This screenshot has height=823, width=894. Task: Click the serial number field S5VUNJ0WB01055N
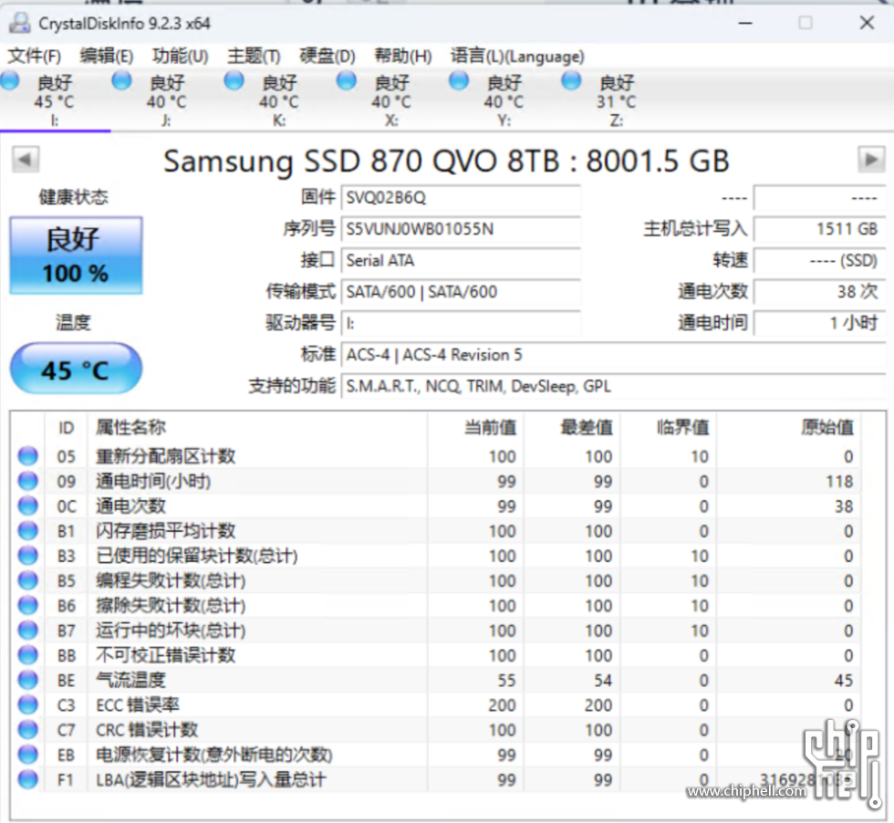[461, 229]
